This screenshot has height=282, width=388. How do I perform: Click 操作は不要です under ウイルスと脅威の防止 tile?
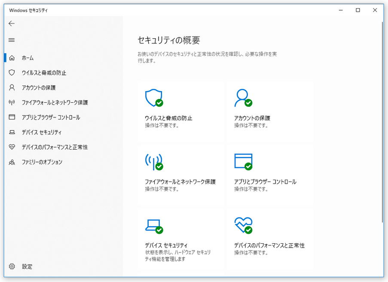162,126
